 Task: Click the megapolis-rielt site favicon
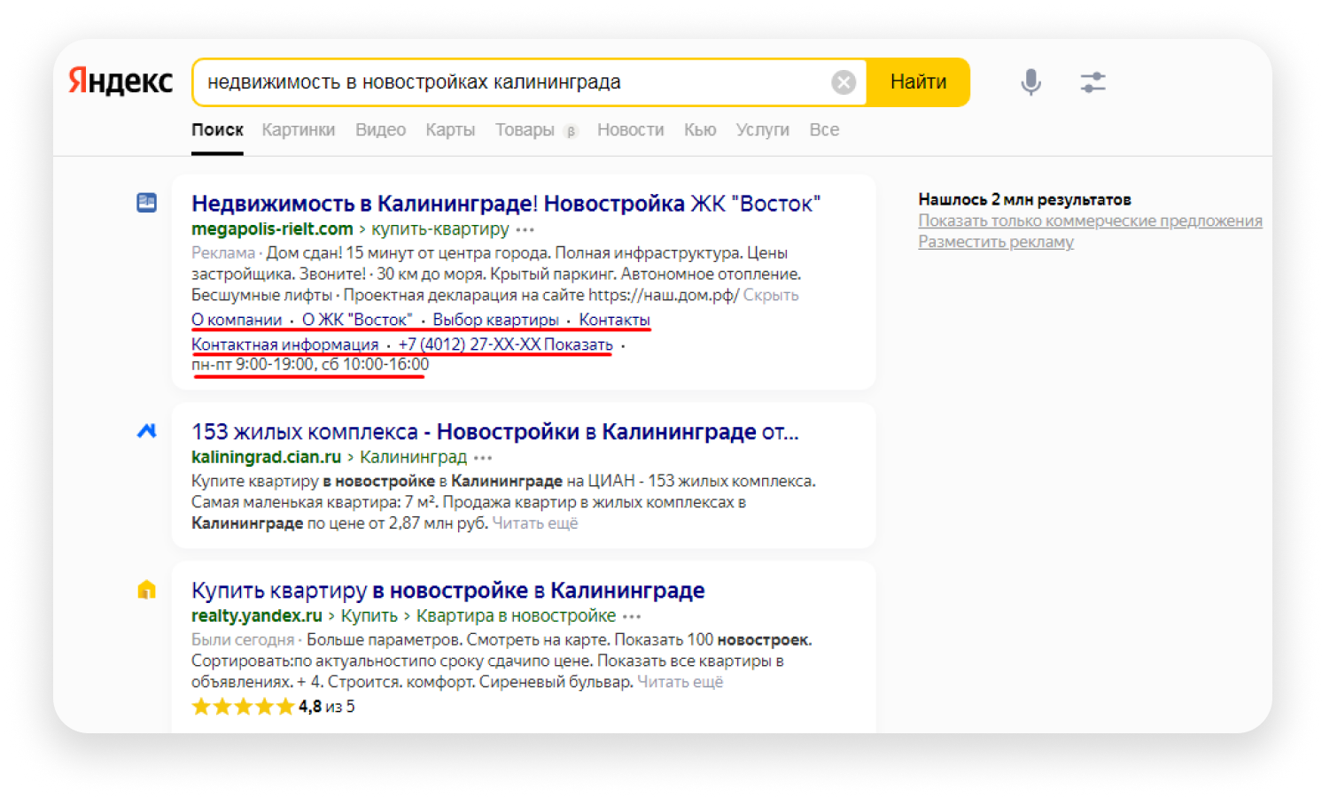(x=147, y=203)
